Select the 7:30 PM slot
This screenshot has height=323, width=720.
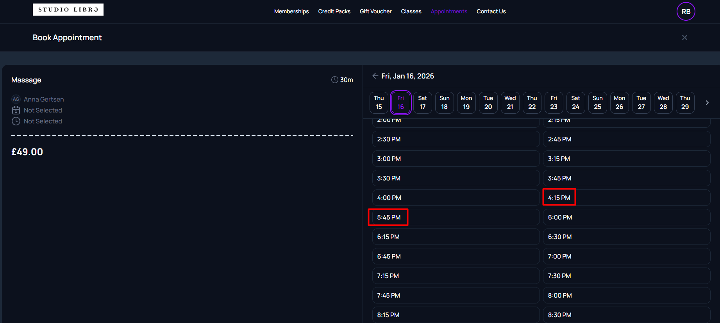click(x=627, y=276)
